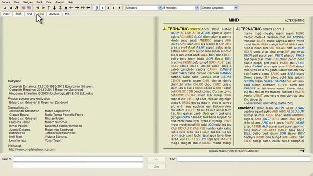Click the double right arrow icon
313x176 pixels.
point(88,8)
